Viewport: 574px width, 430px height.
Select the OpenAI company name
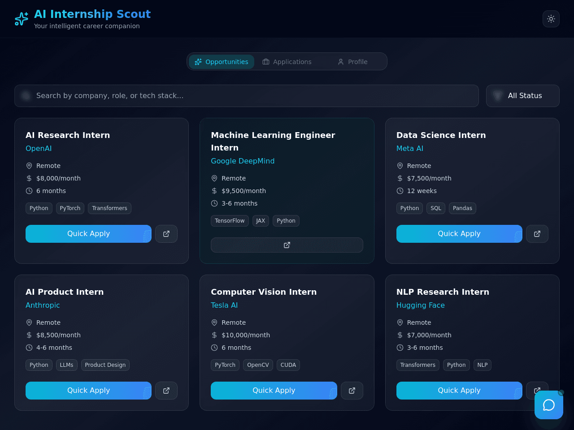(x=39, y=148)
